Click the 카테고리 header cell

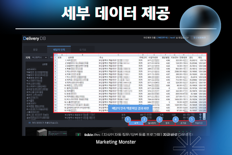(143, 57)
